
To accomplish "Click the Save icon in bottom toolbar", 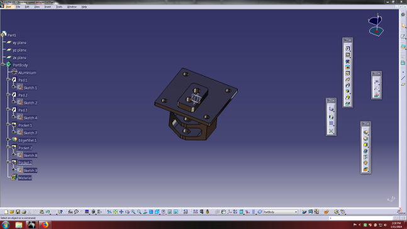I will pyautogui.click(x=18, y=212).
